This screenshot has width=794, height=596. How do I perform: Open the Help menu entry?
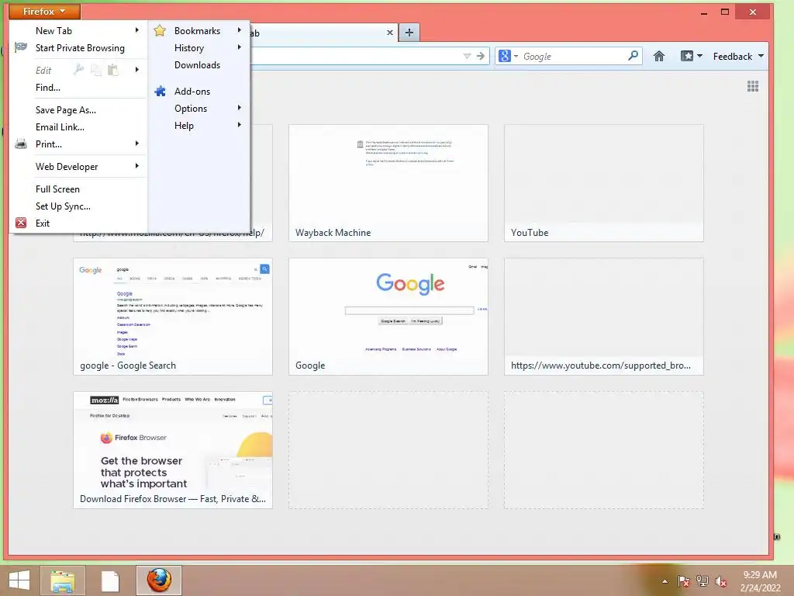pos(185,126)
